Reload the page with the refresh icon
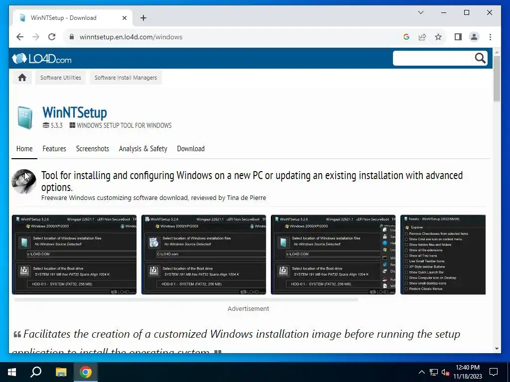 [52, 37]
